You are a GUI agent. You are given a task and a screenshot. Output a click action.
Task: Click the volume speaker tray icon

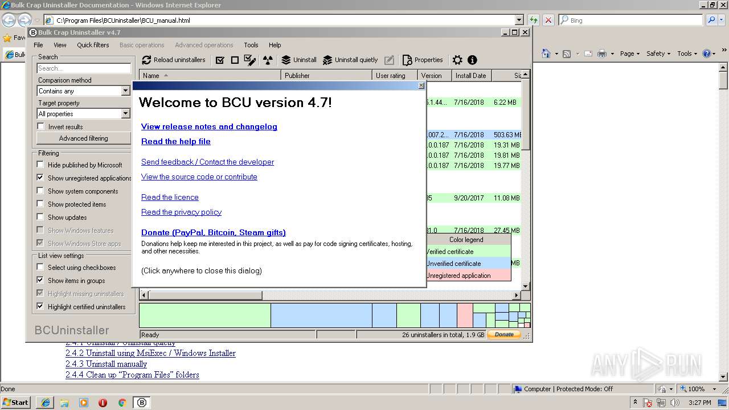coord(674,403)
